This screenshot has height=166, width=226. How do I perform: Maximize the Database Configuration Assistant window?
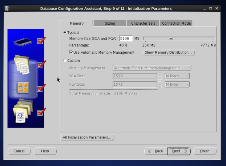(x=211, y=8)
